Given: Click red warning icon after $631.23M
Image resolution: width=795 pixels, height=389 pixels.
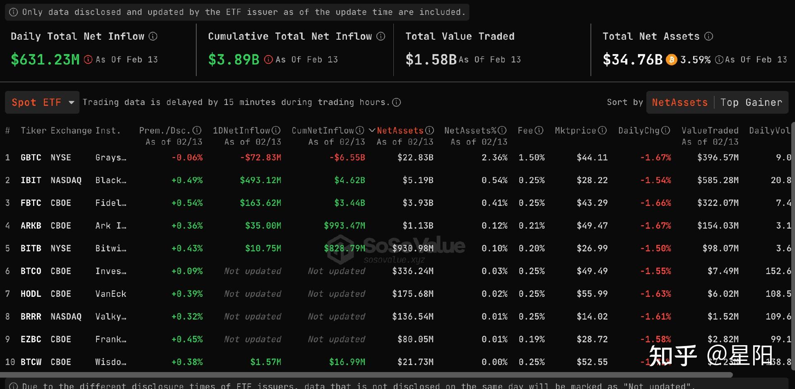Looking at the screenshot, I should coord(88,60).
